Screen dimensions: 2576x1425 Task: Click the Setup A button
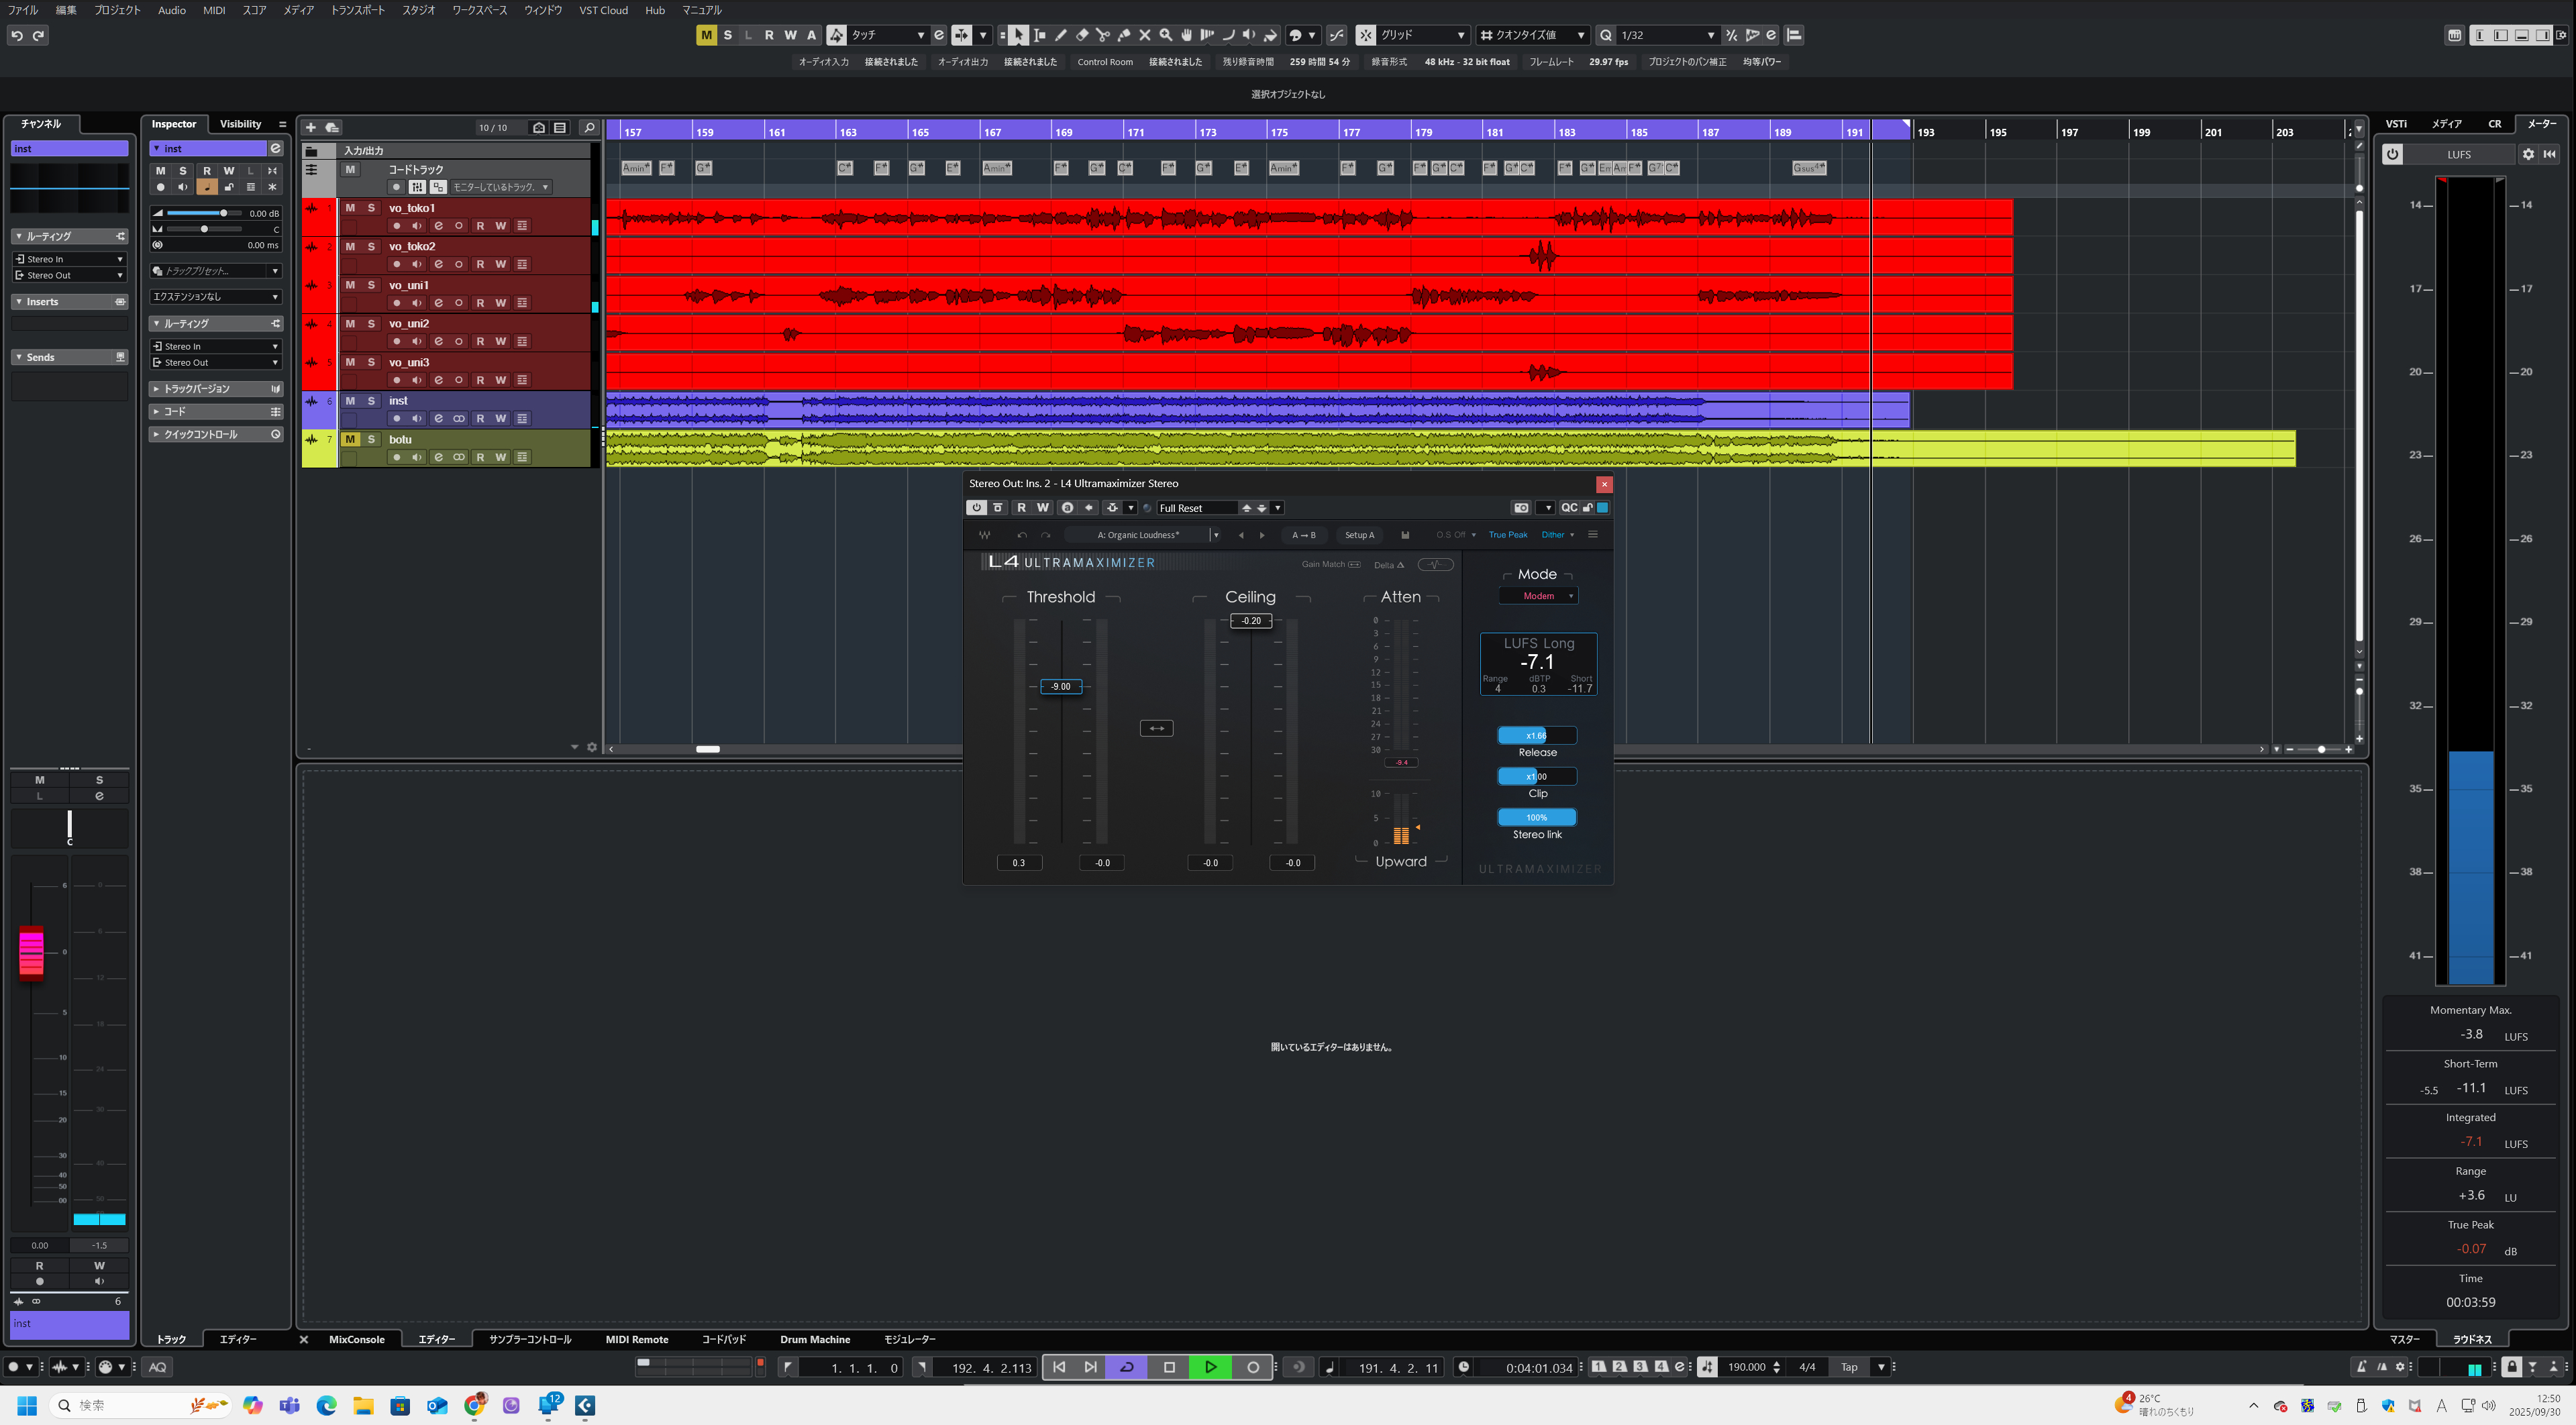(x=1359, y=535)
